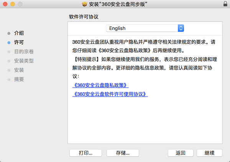The height and width of the screenshot is (162, 230).
Task: Click the 返回 button
Action: (x=181, y=153)
